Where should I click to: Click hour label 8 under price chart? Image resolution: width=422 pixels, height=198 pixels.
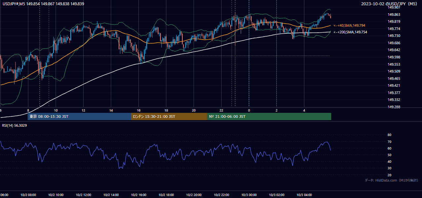tap(28, 111)
